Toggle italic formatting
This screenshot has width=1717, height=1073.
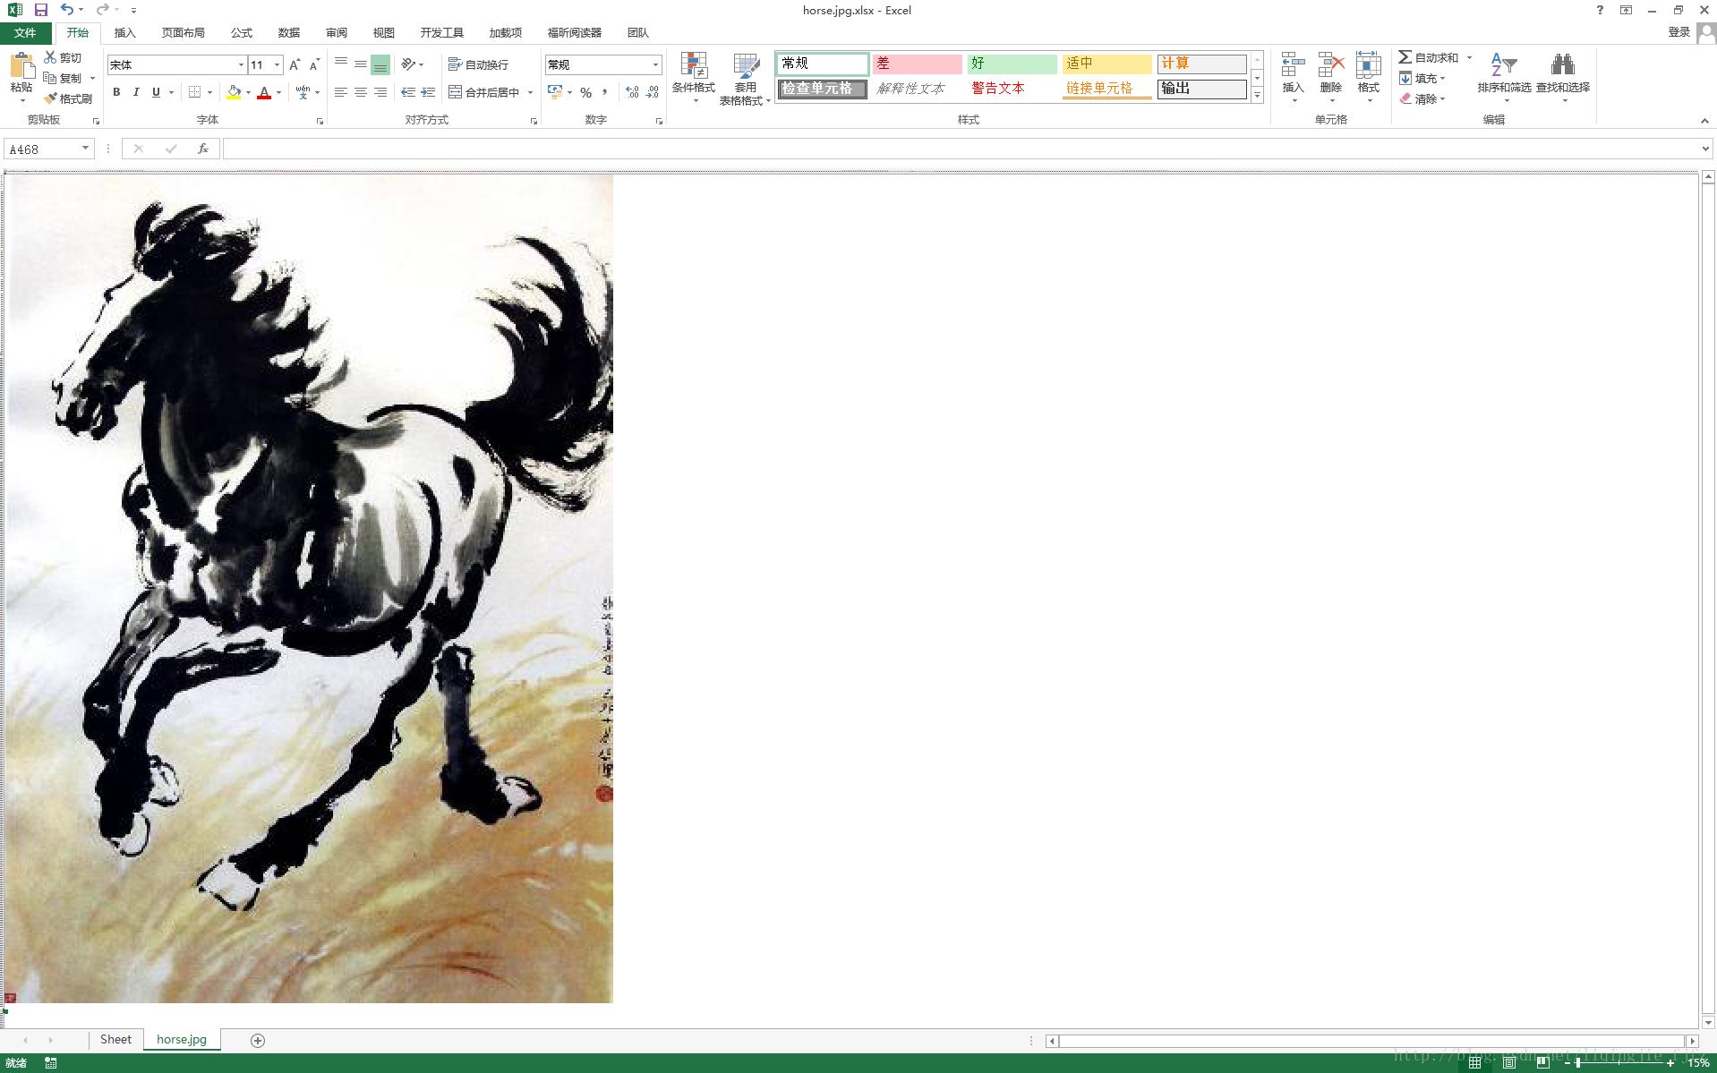pos(136,92)
